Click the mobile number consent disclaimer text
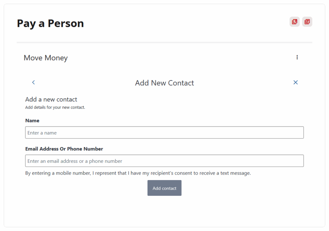Image resolution: width=329 pixels, height=231 pixels. tap(138, 173)
